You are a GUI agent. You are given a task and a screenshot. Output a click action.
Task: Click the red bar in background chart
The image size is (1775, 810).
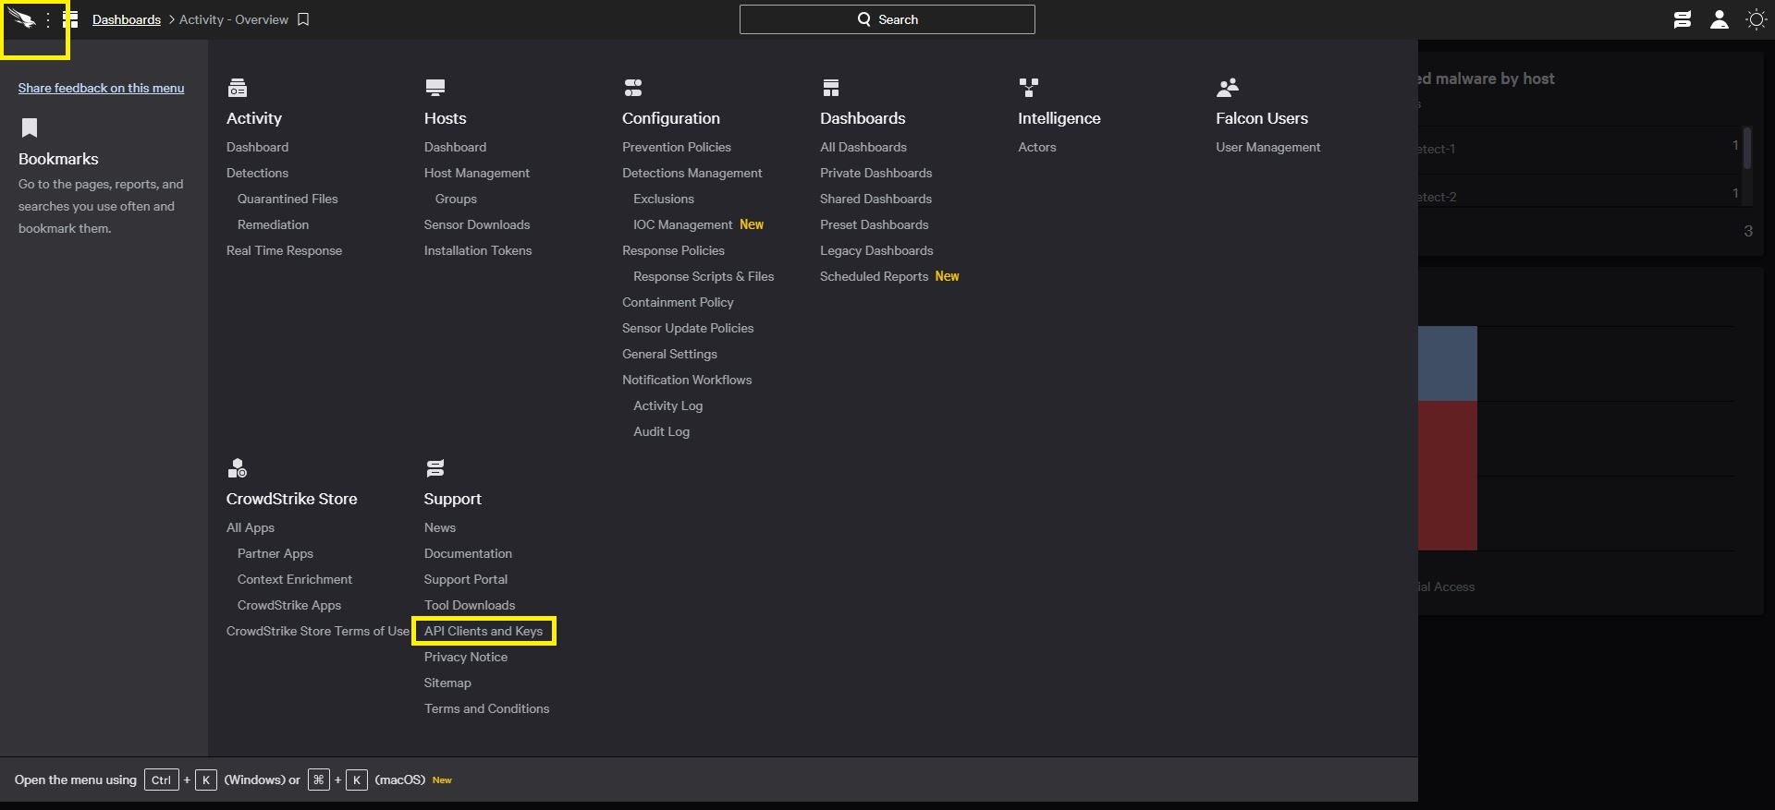1448,476
